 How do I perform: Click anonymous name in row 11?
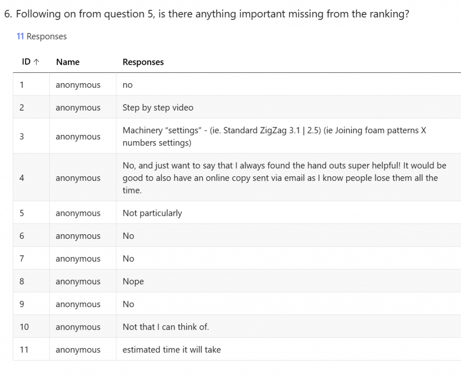coord(78,349)
